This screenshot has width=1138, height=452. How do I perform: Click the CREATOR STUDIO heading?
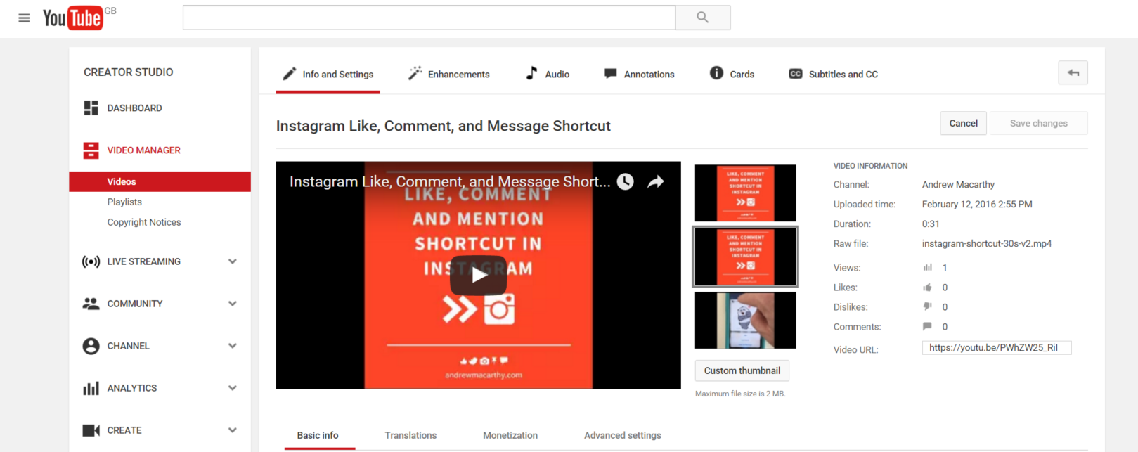[129, 72]
